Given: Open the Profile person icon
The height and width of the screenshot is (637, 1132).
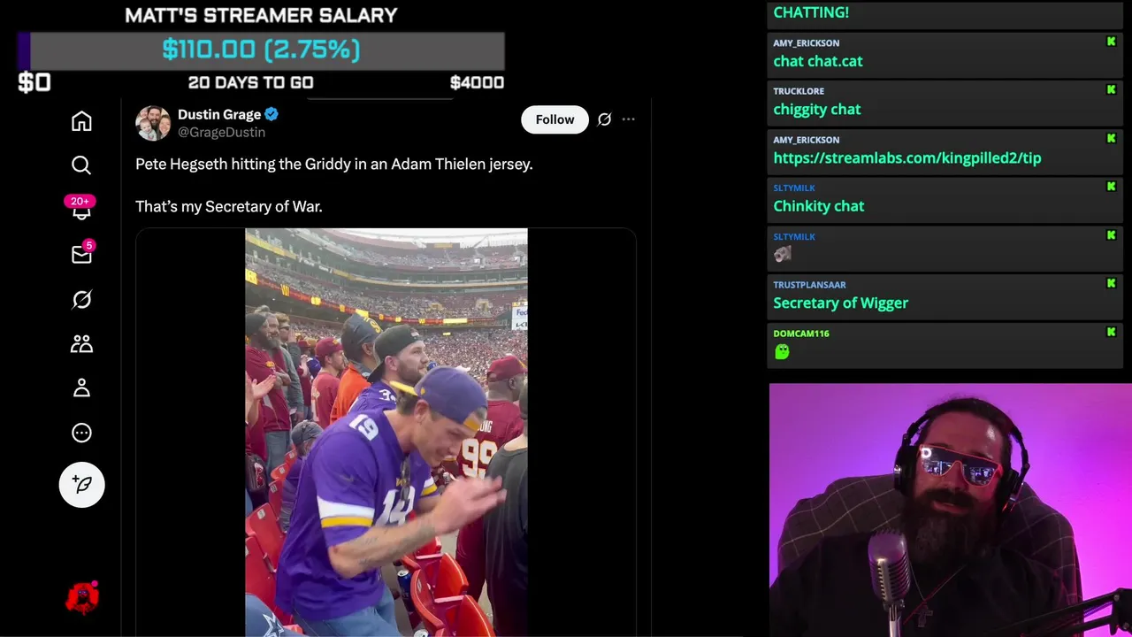Looking at the screenshot, I should [81, 388].
